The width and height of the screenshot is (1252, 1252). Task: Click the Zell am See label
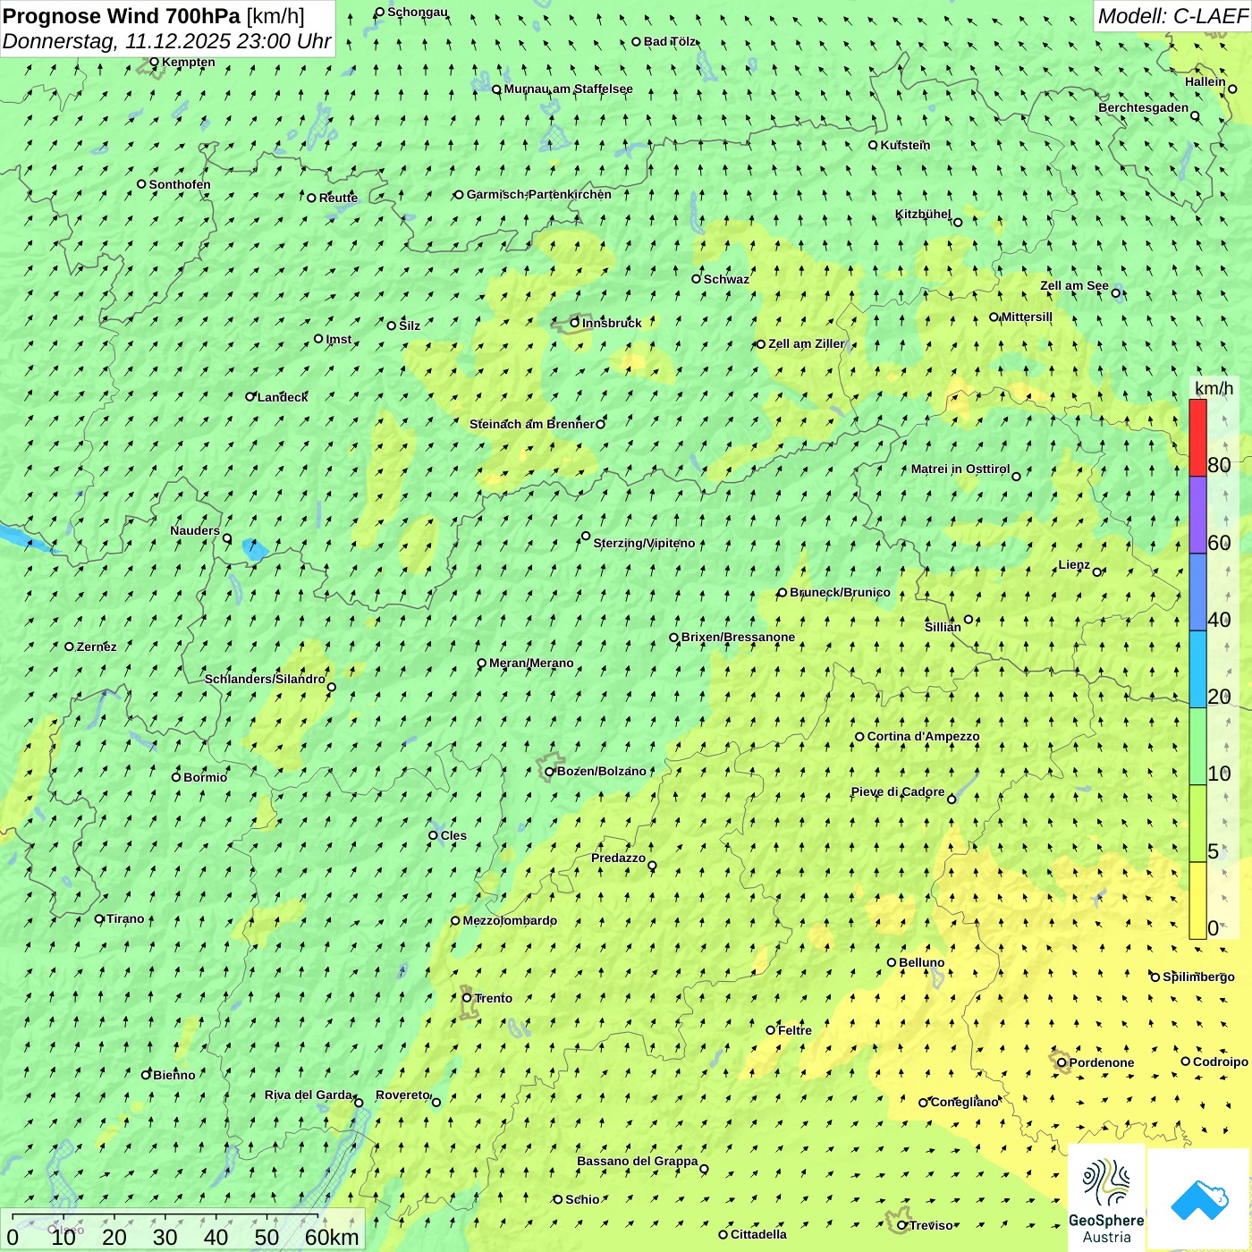(x=1074, y=286)
